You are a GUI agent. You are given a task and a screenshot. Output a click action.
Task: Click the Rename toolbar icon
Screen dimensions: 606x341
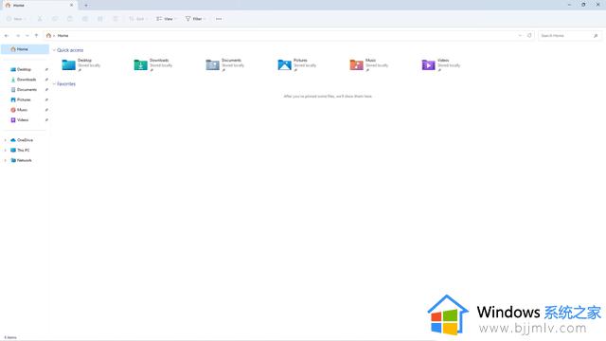coord(84,19)
